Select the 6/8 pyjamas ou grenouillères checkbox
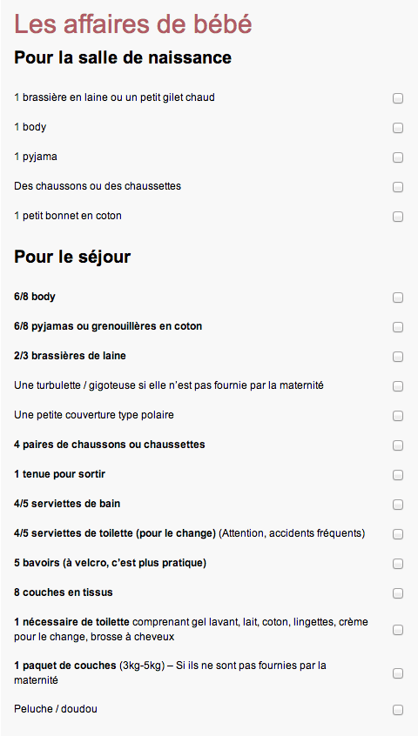The width and height of the screenshot is (418, 736). coord(398,327)
